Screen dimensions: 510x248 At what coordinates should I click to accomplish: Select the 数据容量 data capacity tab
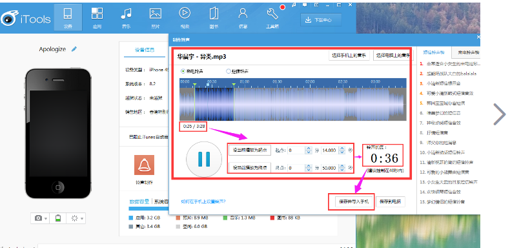[x=139, y=201]
